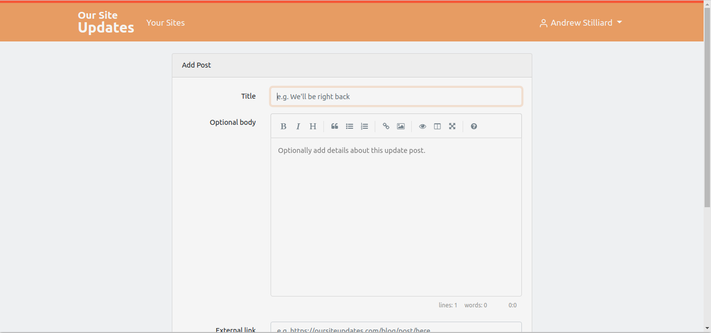711x333 pixels.
Task: Open the Andrew Stilliard account dropdown
Action: [581, 23]
